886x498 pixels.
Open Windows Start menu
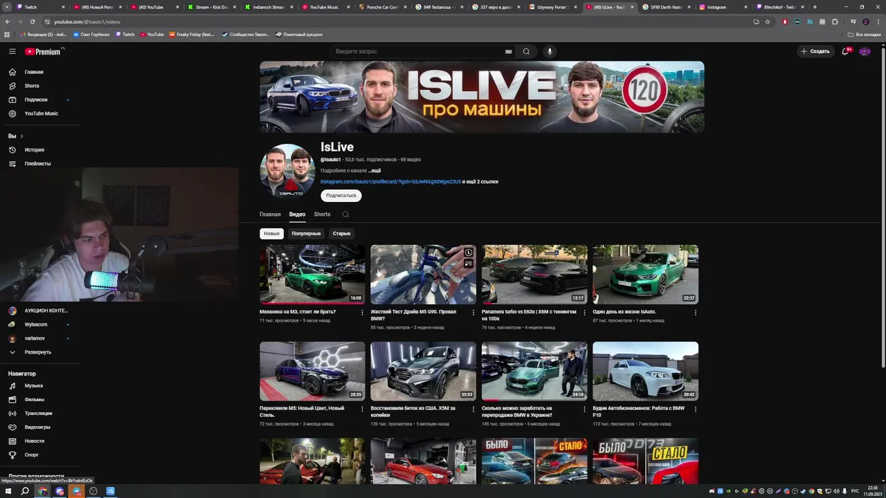[8, 491]
